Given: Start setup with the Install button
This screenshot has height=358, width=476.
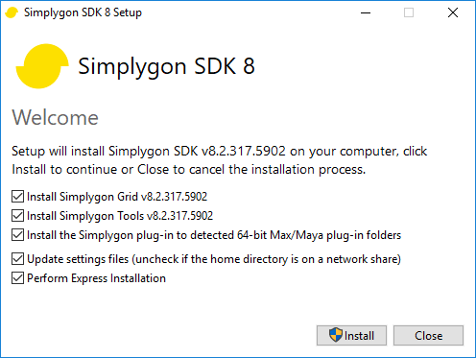Looking at the screenshot, I should [x=351, y=335].
